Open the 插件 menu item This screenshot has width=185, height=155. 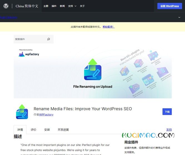54,6
